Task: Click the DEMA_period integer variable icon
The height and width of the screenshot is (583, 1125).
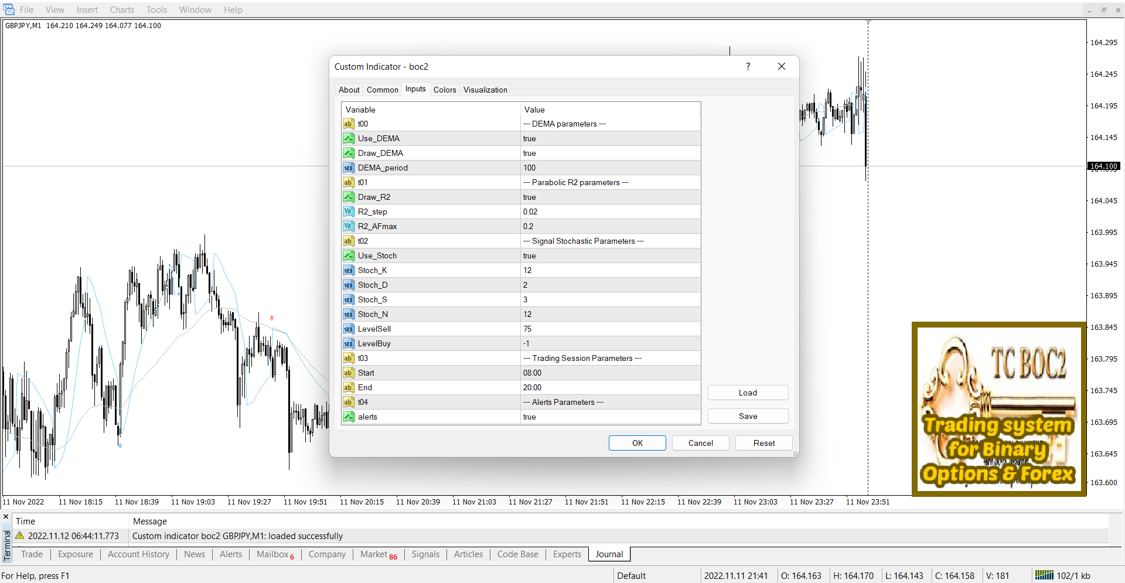Action: [x=349, y=168]
